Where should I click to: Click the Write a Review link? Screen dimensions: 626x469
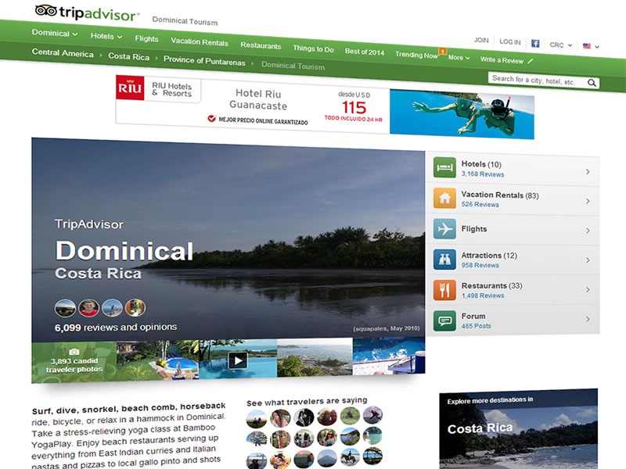pyautogui.click(x=502, y=60)
